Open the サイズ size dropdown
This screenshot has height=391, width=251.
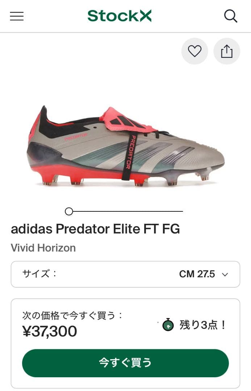[x=125, y=274]
